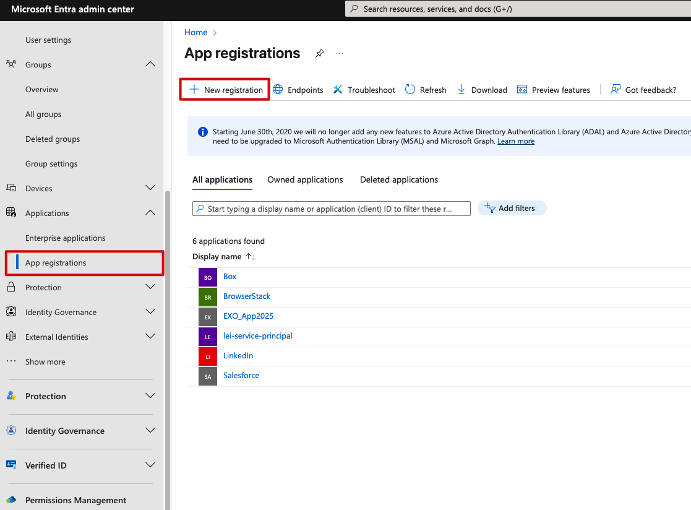Click the Endpoints globe icon
The image size is (691, 510).
tap(278, 90)
